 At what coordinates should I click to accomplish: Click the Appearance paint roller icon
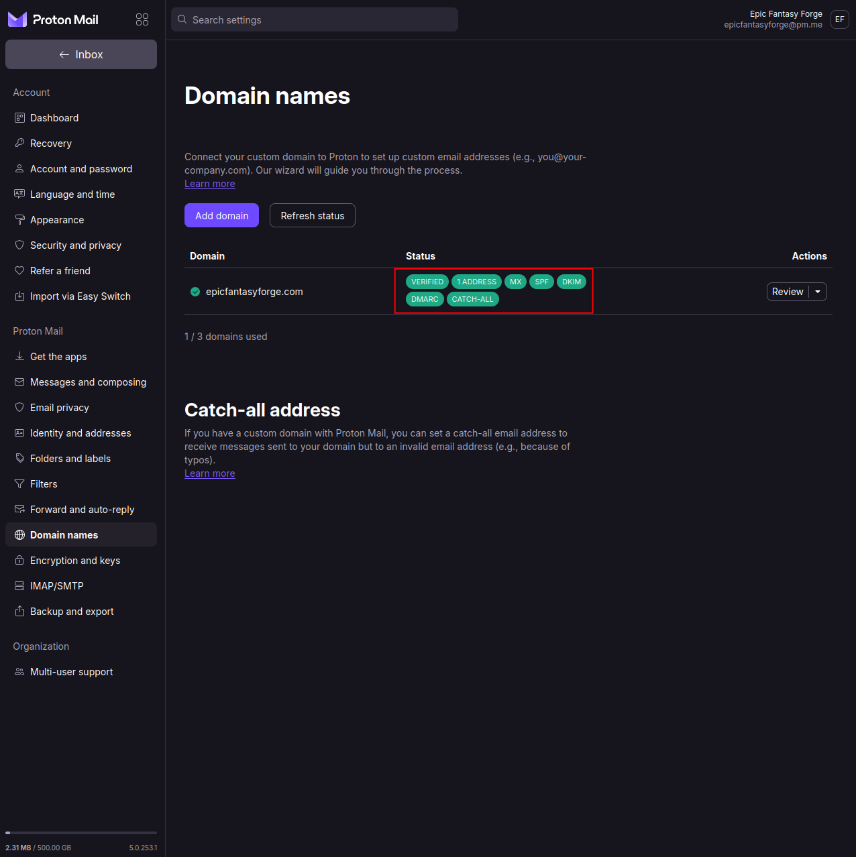[x=19, y=220]
